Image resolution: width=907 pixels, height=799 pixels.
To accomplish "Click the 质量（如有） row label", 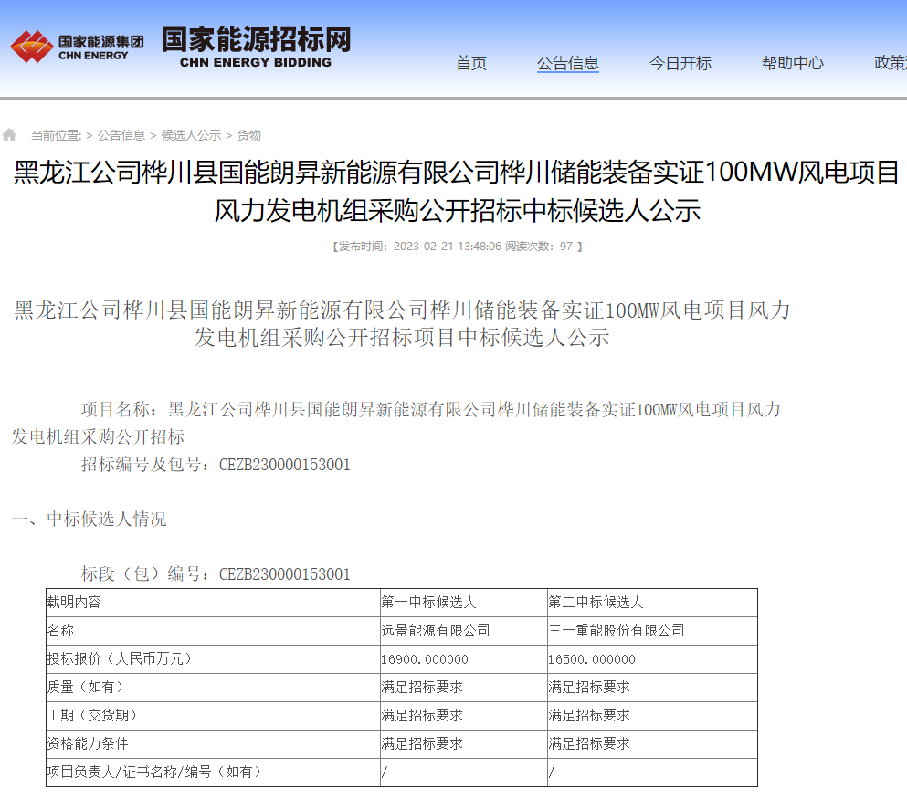I will pyautogui.click(x=213, y=688).
